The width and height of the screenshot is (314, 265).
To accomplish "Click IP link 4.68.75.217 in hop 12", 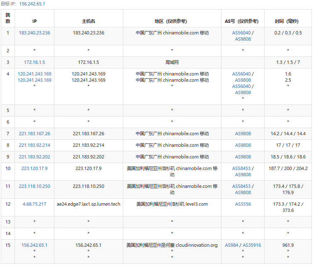I will pos(34,204).
